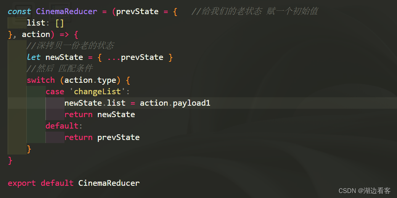Image resolution: width=397 pixels, height=198 pixels.
Task: Click the spread ...prevState expression
Action: (x=135, y=57)
